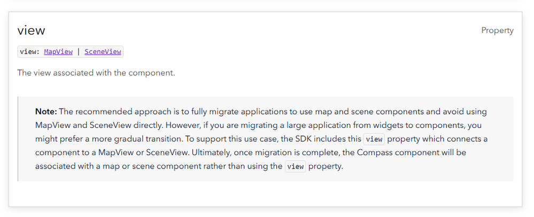
Task: Click the "Property" label
Action: (x=497, y=30)
